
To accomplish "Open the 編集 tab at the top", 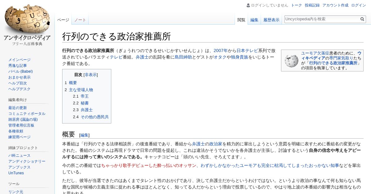I will pos(254,20).
